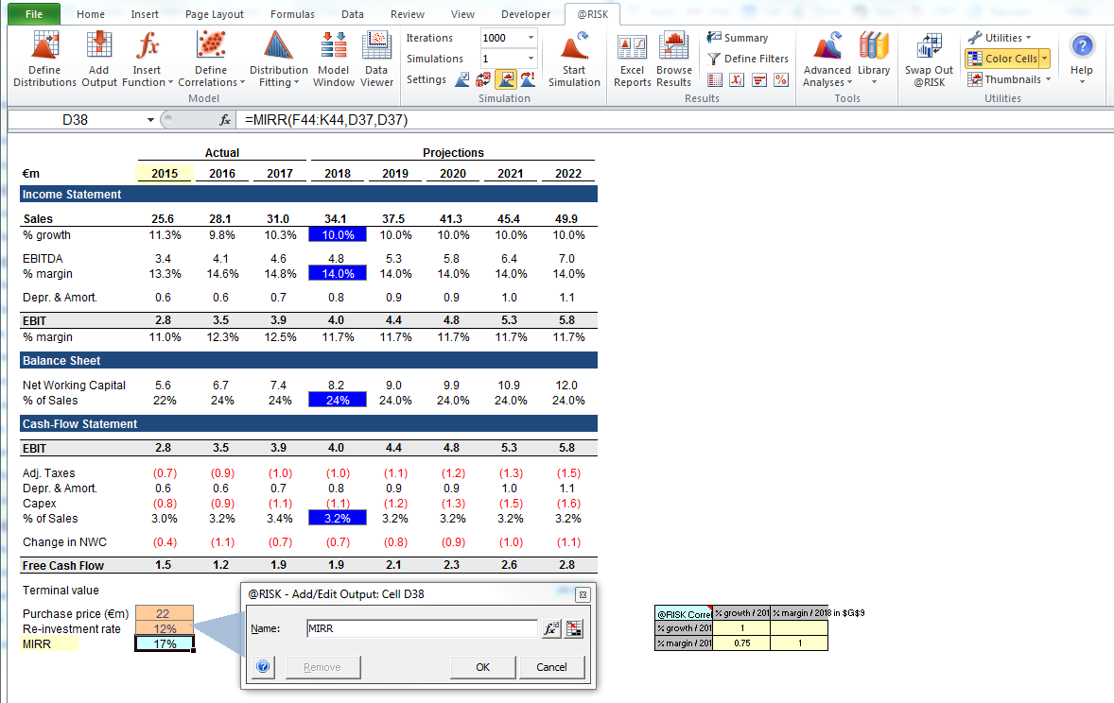Open Define Distributions tool
This screenshot has height=703, width=1114.
coord(44,60)
